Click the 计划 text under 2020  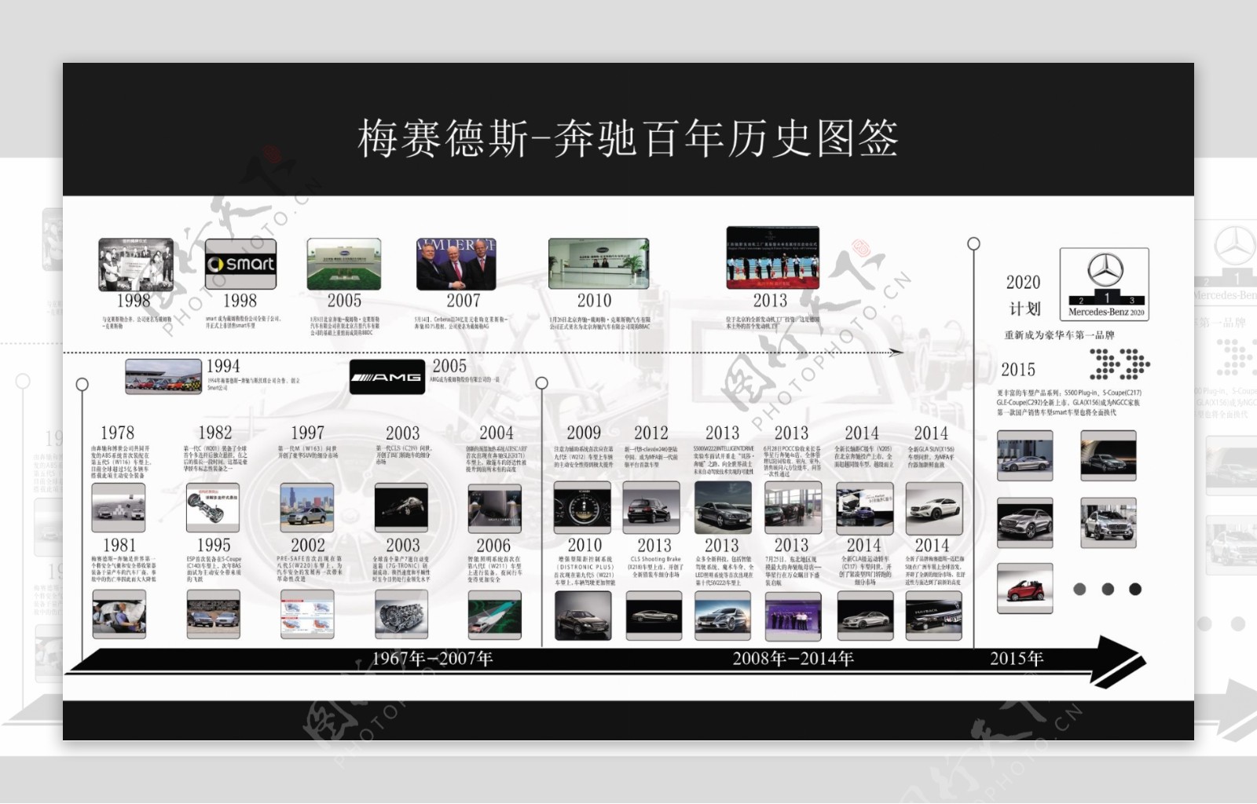pyautogui.click(x=1024, y=309)
